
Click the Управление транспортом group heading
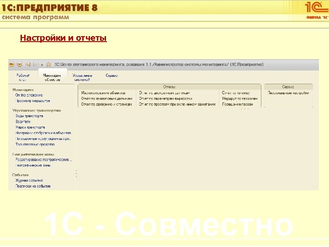click(x=37, y=110)
